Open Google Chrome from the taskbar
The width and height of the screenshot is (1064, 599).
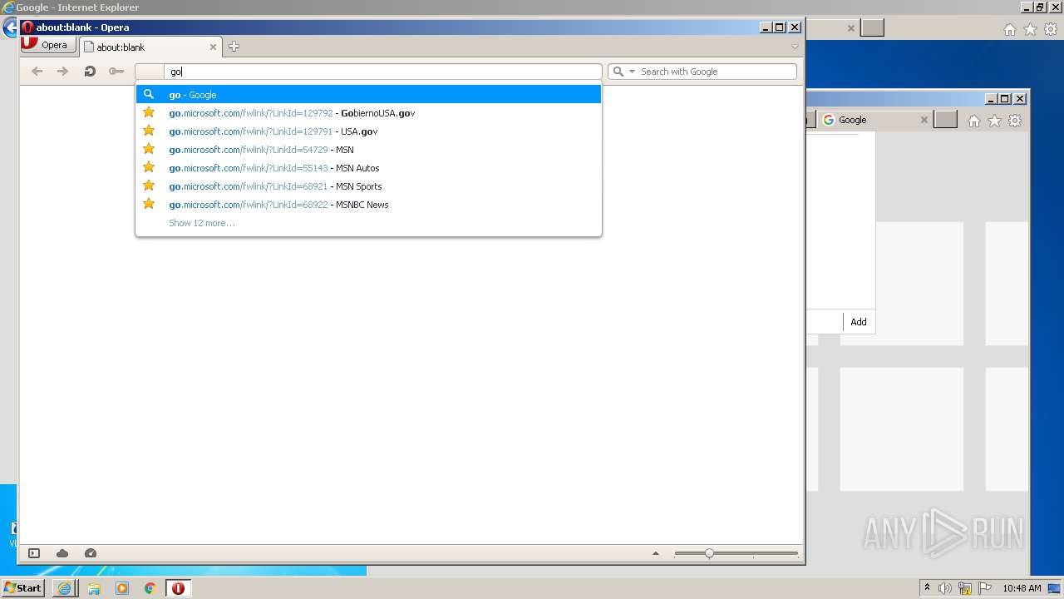[150, 588]
